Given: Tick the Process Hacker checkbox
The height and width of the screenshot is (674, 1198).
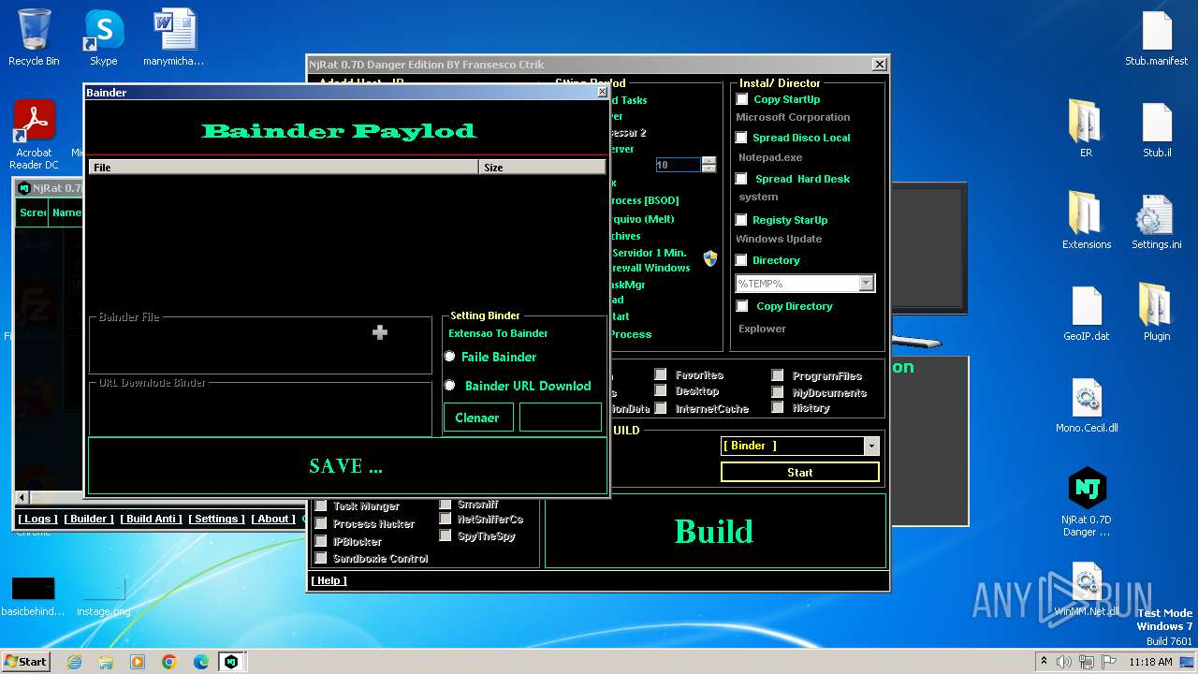Looking at the screenshot, I should coord(321,523).
